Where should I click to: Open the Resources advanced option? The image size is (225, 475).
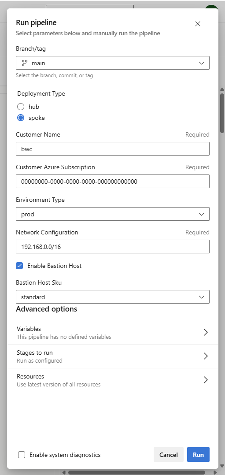[113, 380]
